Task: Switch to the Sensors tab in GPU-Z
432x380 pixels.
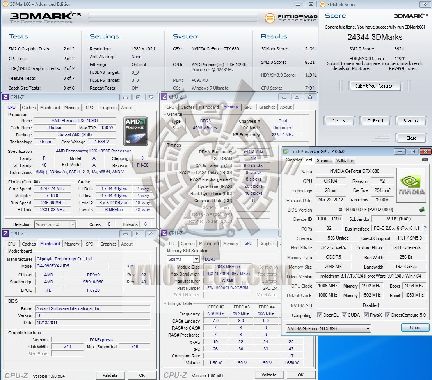Action: pos(324,160)
